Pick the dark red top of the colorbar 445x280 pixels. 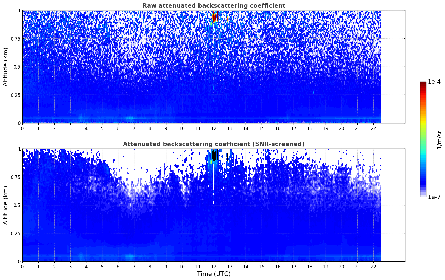[423, 84]
